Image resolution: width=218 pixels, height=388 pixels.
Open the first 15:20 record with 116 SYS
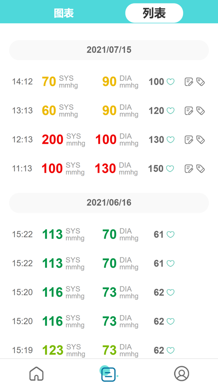109,292
